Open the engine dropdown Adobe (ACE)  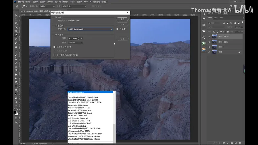pyautogui.click(x=75, y=38)
